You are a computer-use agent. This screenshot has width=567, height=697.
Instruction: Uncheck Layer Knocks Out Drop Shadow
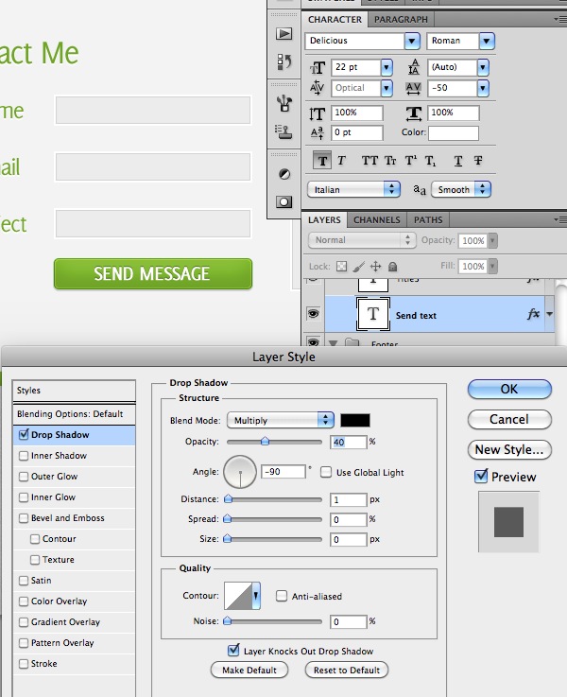pyautogui.click(x=233, y=651)
